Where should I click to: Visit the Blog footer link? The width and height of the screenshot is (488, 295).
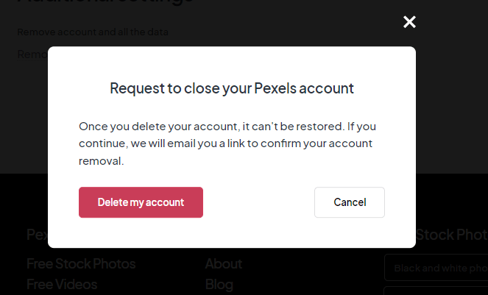click(x=219, y=284)
